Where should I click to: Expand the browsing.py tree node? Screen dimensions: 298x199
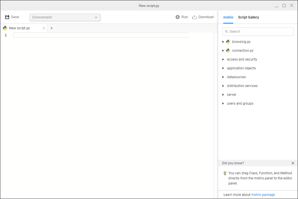click(223, 42)
